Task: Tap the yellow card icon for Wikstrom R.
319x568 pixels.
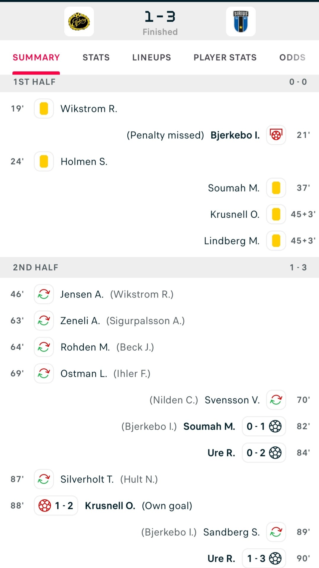Action: [x=44, y=109]
